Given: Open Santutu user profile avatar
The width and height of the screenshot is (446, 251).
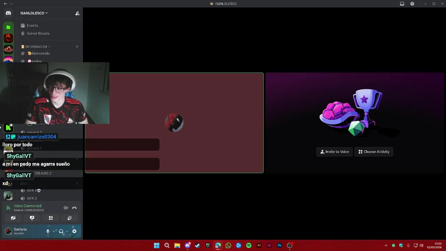Looking at the screenshot, I should click(8, 231).
